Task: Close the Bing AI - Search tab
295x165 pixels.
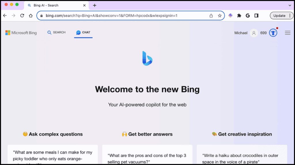Action: point(84,5)
